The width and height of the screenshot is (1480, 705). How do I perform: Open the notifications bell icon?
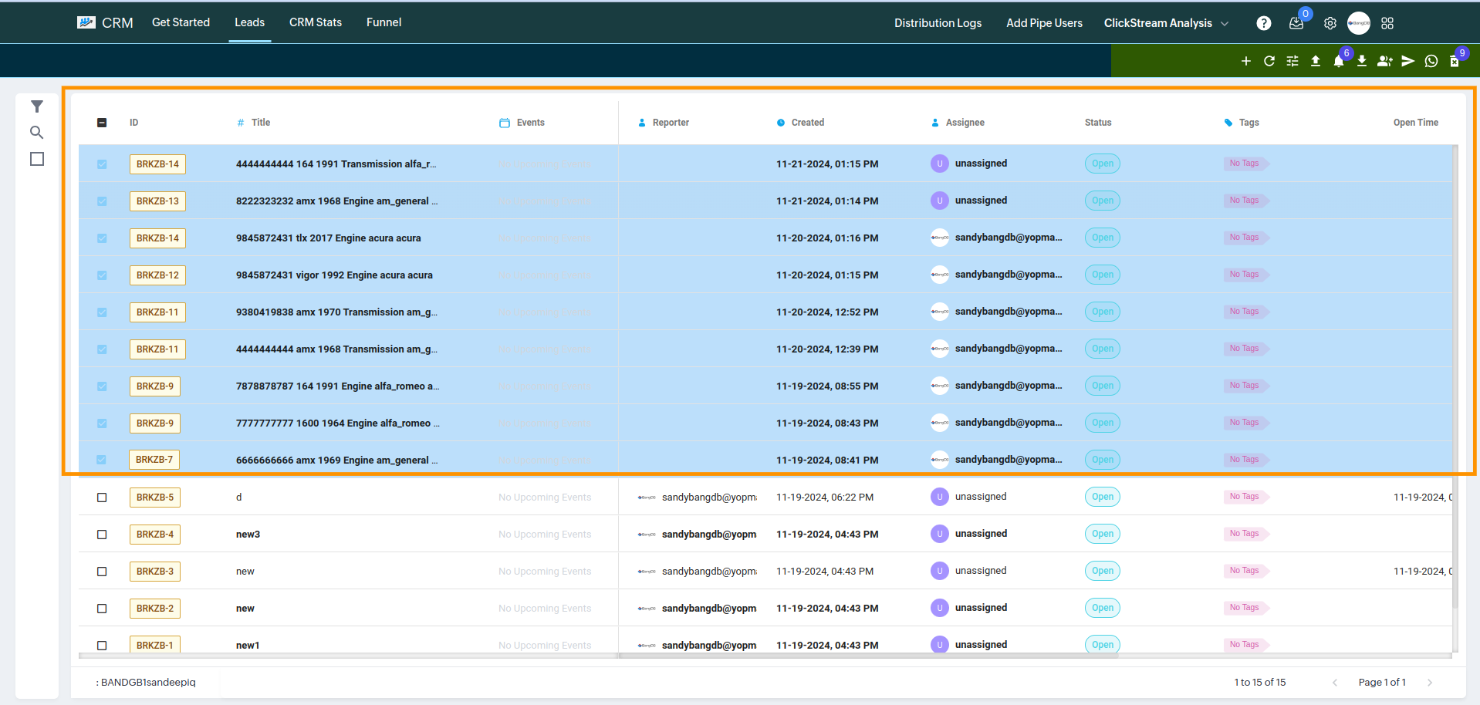click(x=1339, y=61)
